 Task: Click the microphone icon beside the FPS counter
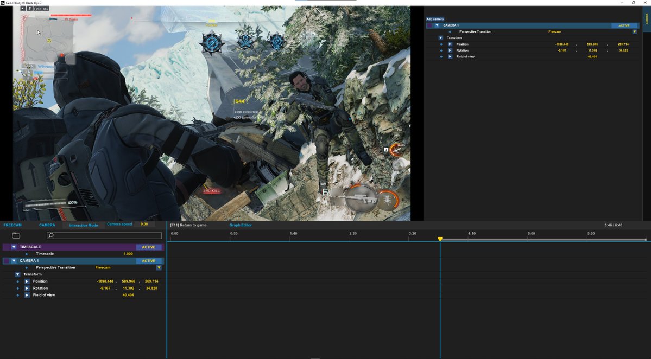click(x=29, y=8)
